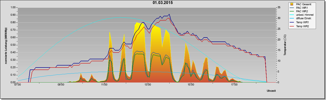Click the PAC WR2 legend entry
326x100 pixels.
point(299,11)
